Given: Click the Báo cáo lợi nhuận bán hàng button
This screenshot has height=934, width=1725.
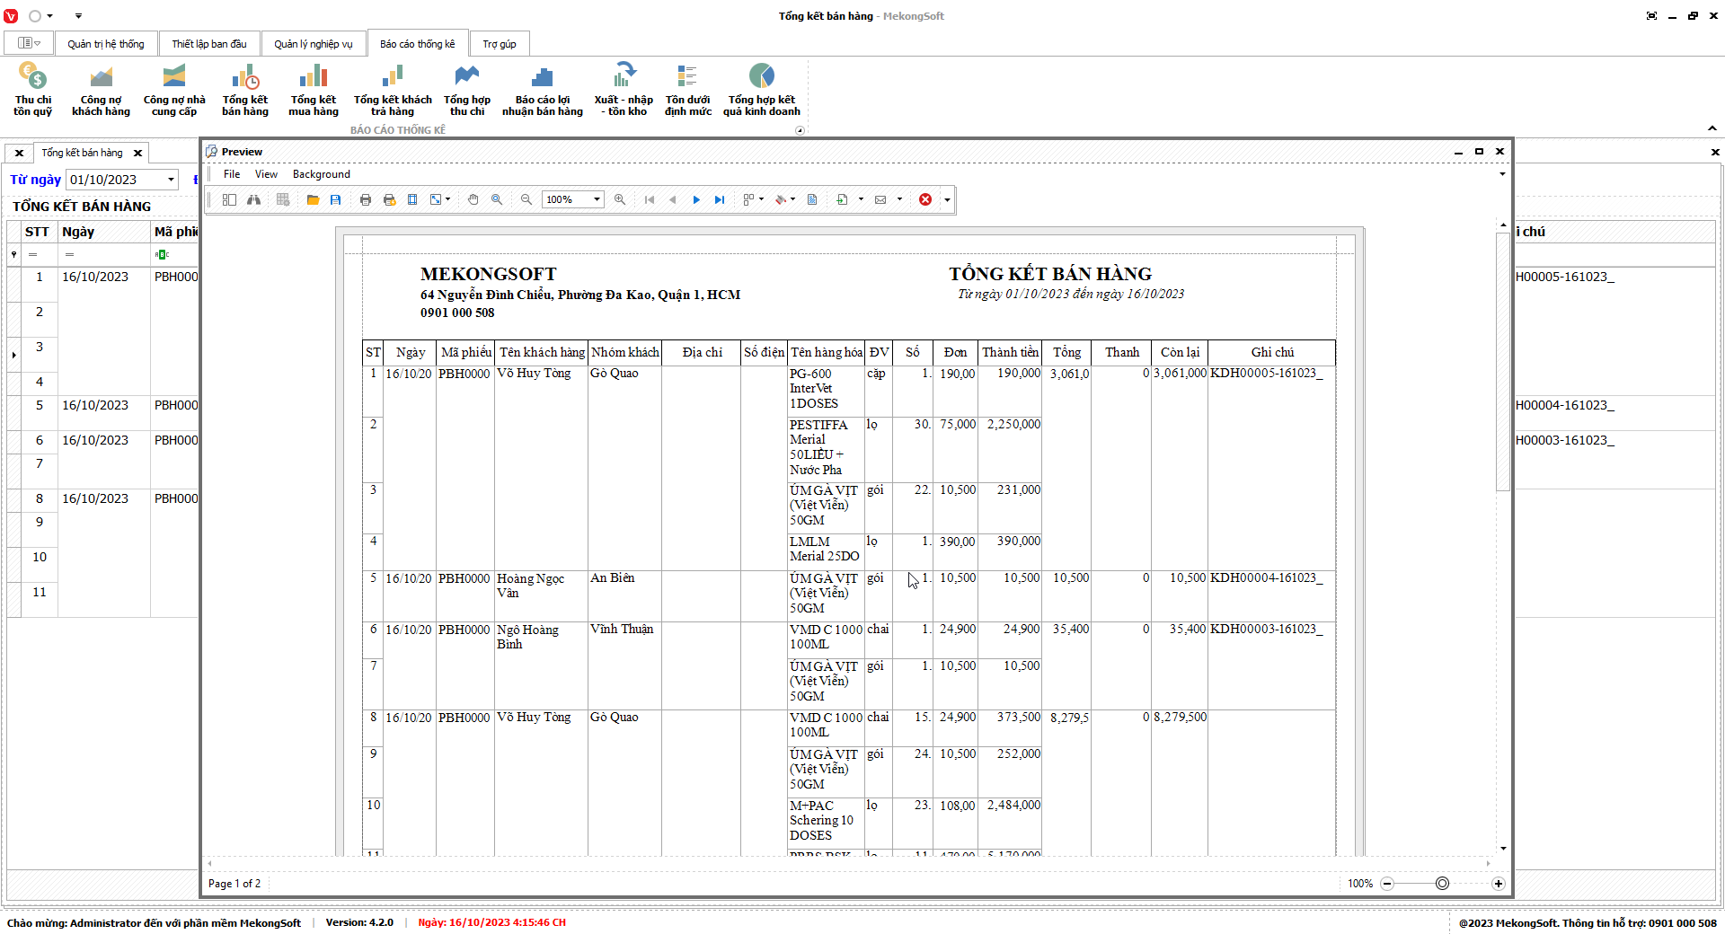Looking at the screenshot, I should coord(542,90).
